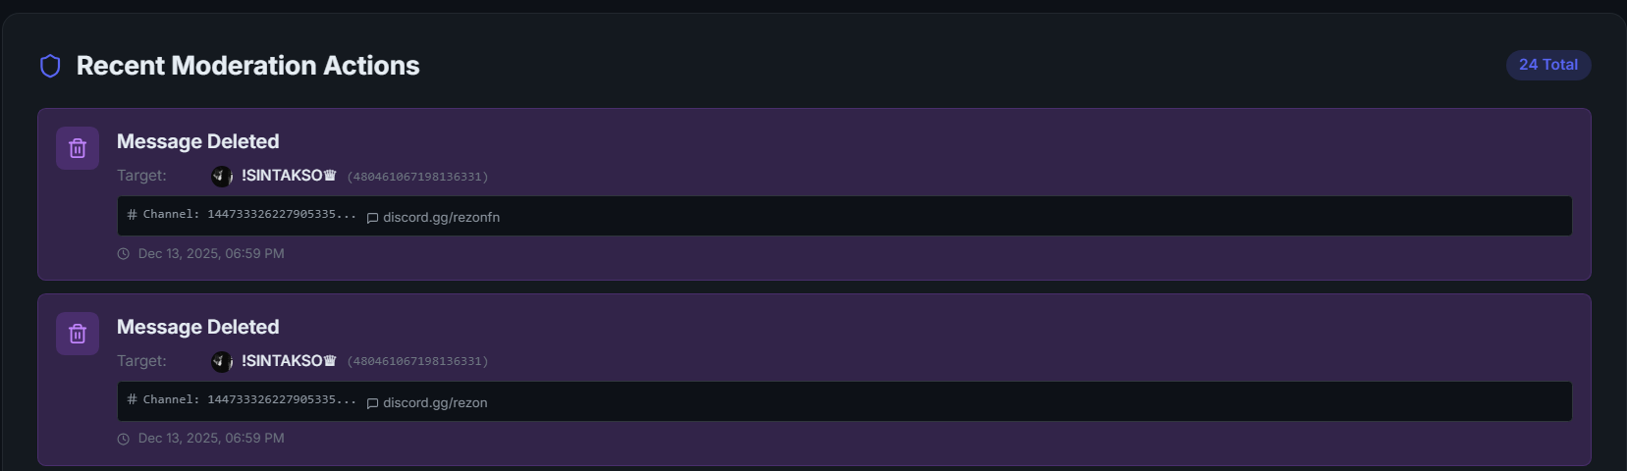
Task: Click the shield icon beside Recent Moderation Actions
Action: pyautogui.click(x=50, y=66)
